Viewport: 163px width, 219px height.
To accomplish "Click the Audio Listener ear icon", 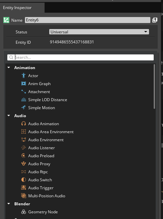I will click(24, 148).
